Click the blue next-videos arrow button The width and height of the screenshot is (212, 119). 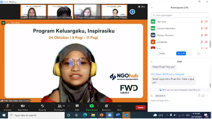pyautogui.click(x=132, y=12)
